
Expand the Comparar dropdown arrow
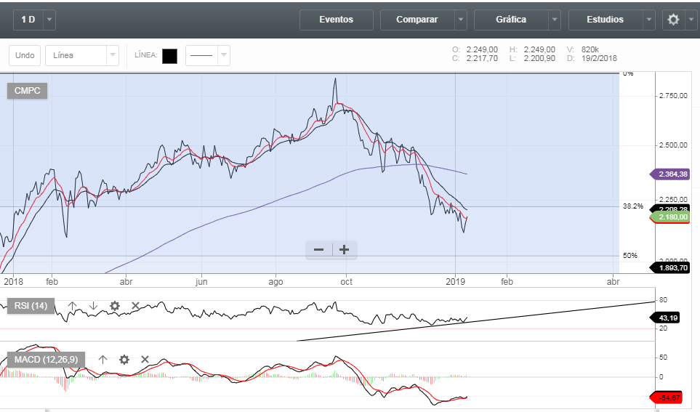pyautogui.click(x=461, y=20)
